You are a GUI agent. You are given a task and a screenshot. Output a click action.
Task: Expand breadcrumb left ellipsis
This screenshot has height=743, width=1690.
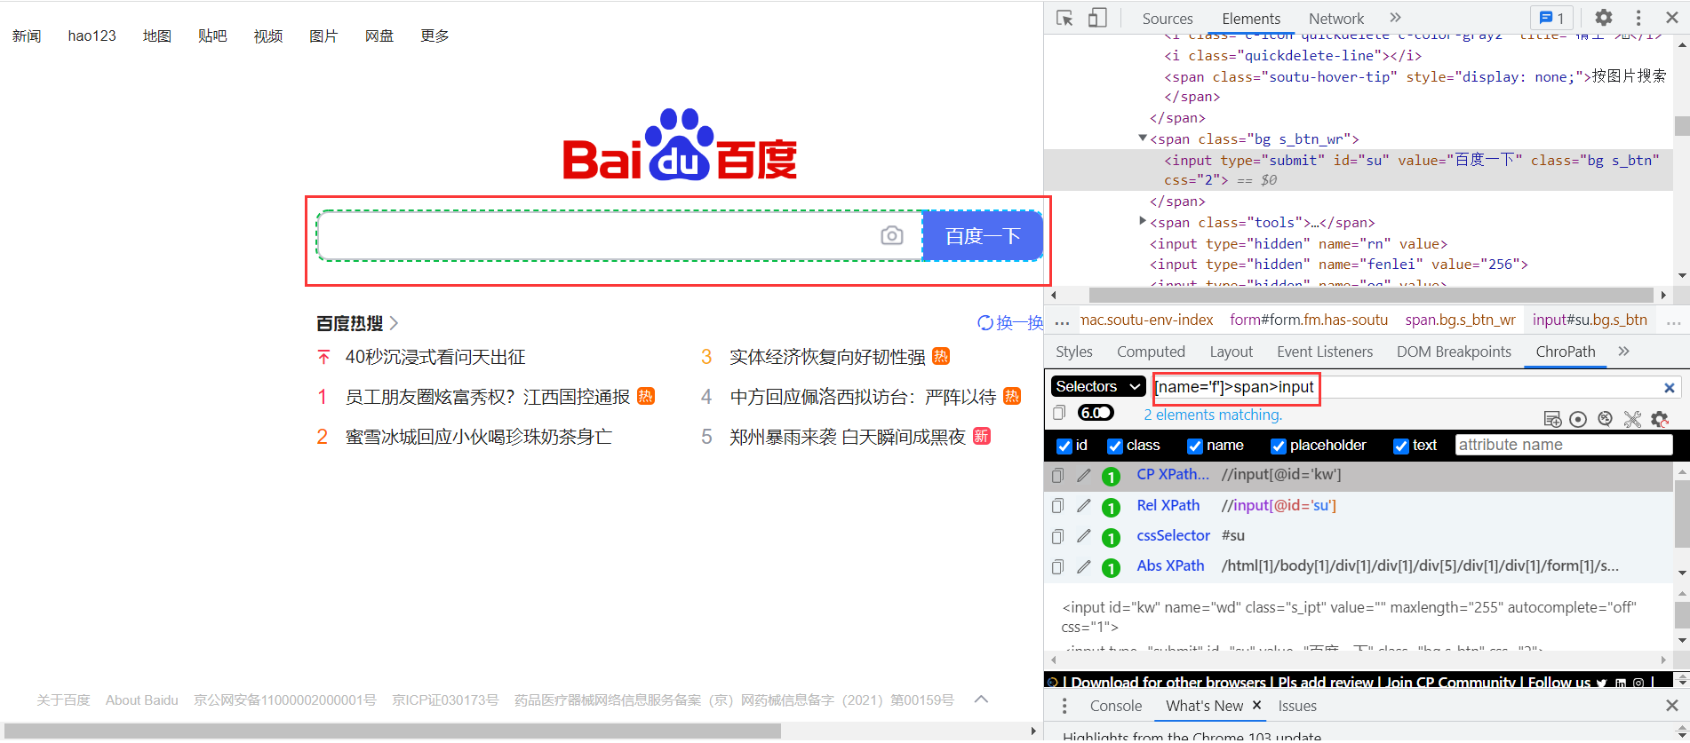[1062, 320]
